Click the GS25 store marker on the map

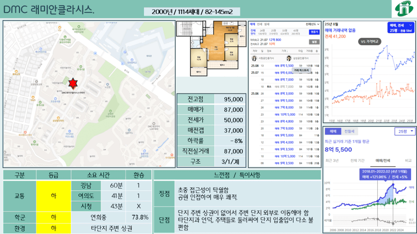pyautogui.click(x=33, y=99)
